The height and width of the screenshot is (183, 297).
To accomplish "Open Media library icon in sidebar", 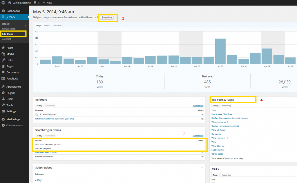I will coord(3,54).
